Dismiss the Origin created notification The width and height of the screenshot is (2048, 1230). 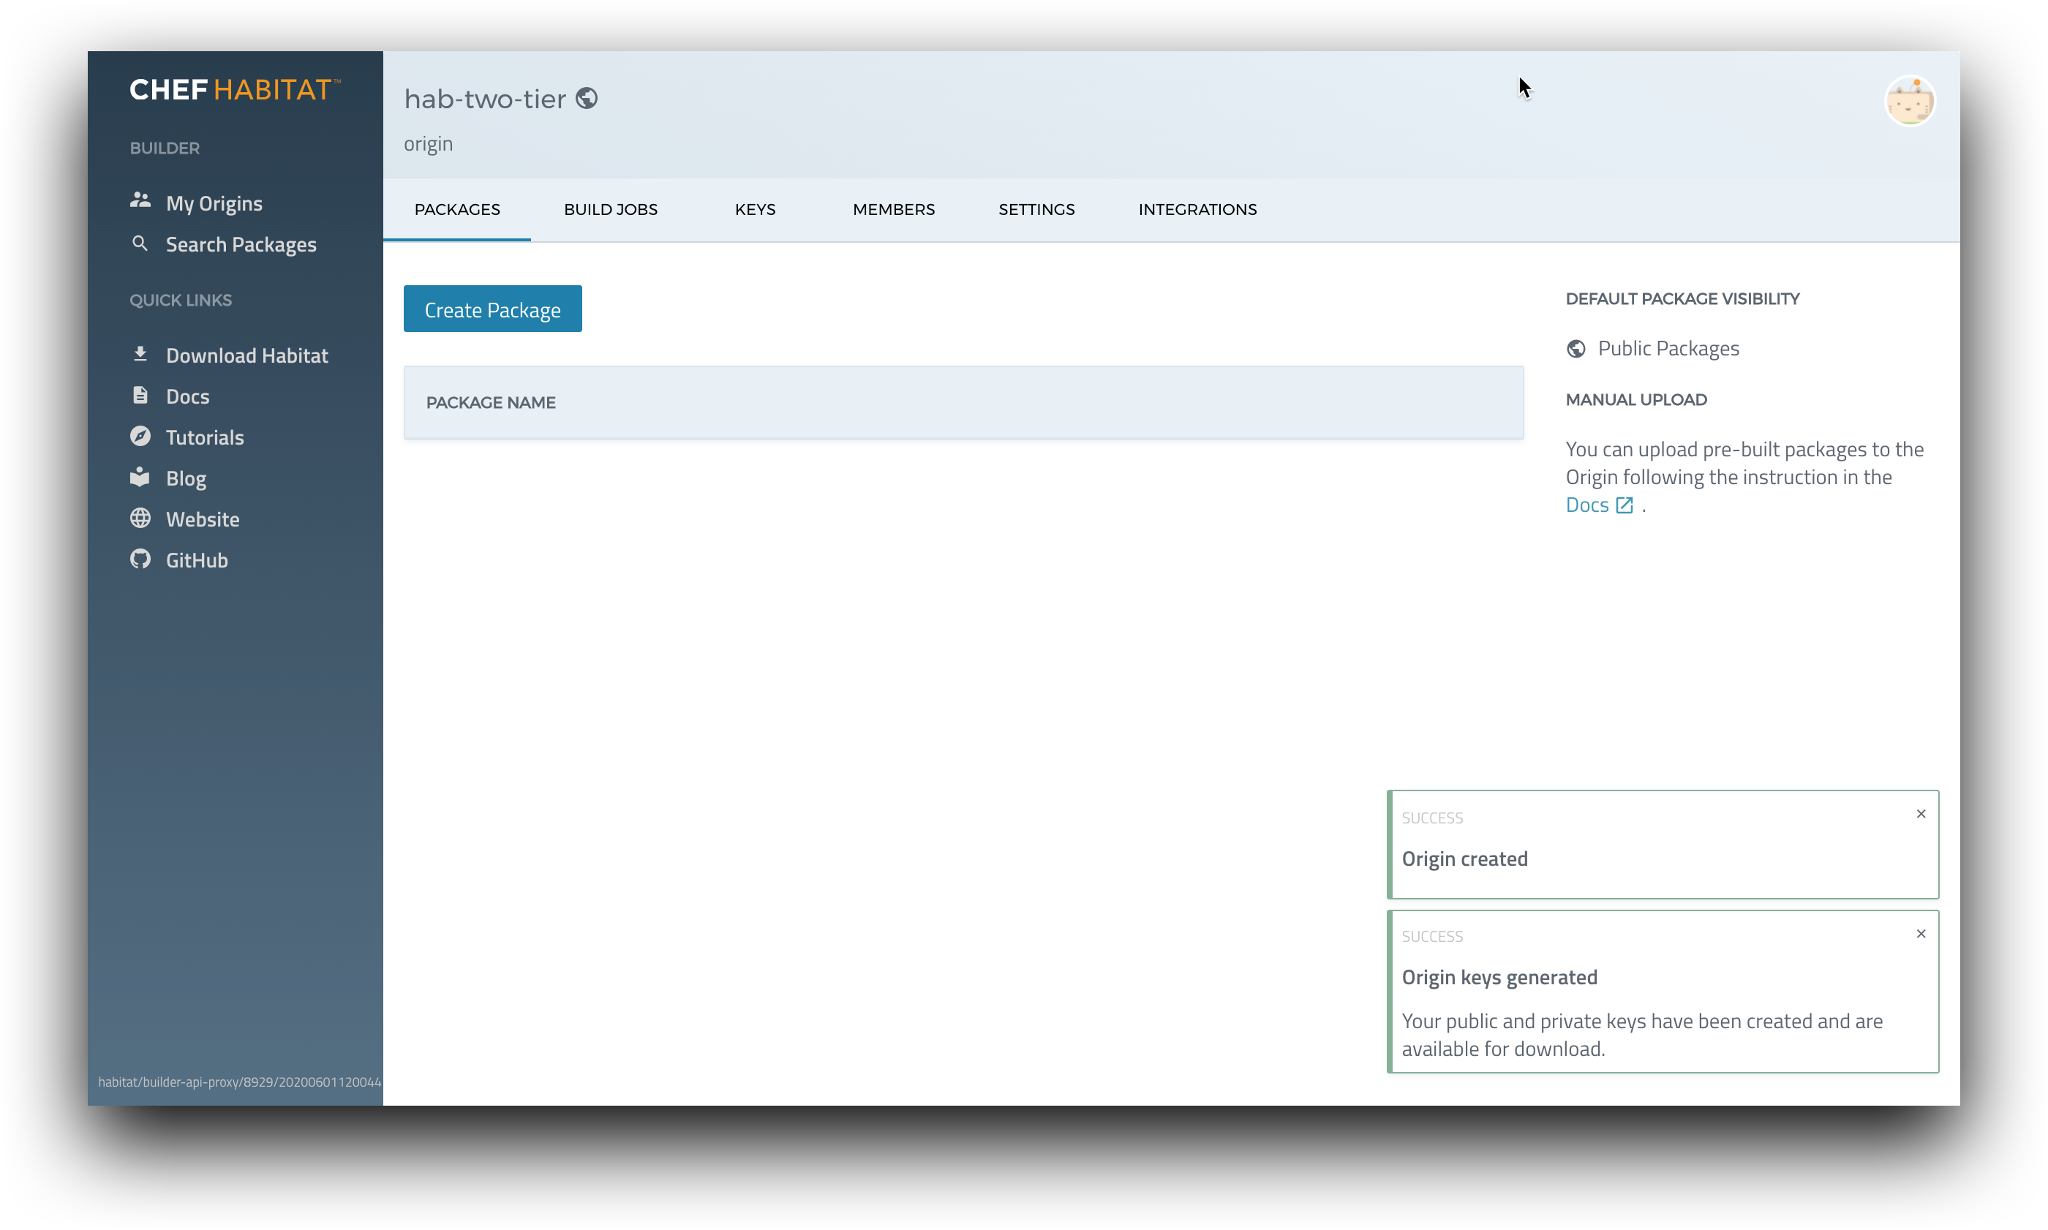[x=1920, y=814]
